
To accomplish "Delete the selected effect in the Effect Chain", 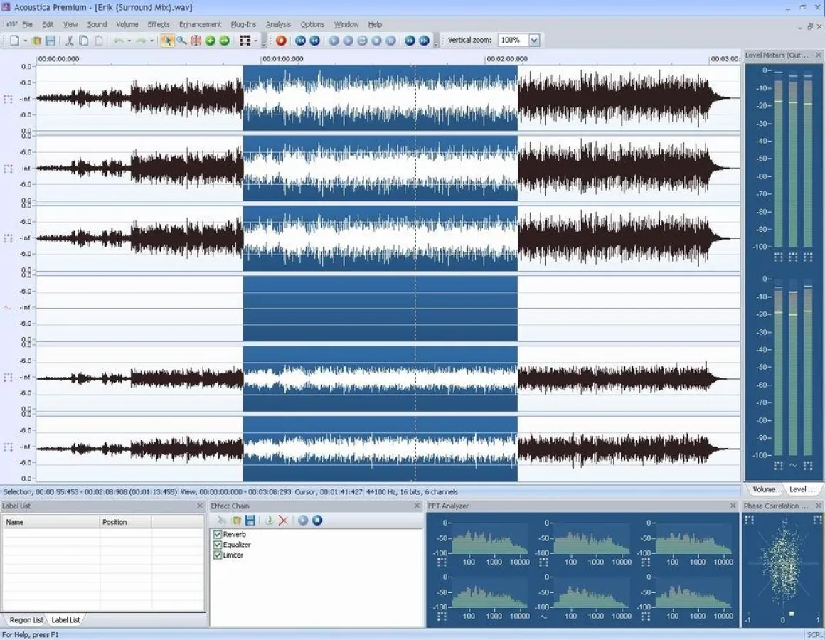I will pyautogui.click(x=283, y=521).
